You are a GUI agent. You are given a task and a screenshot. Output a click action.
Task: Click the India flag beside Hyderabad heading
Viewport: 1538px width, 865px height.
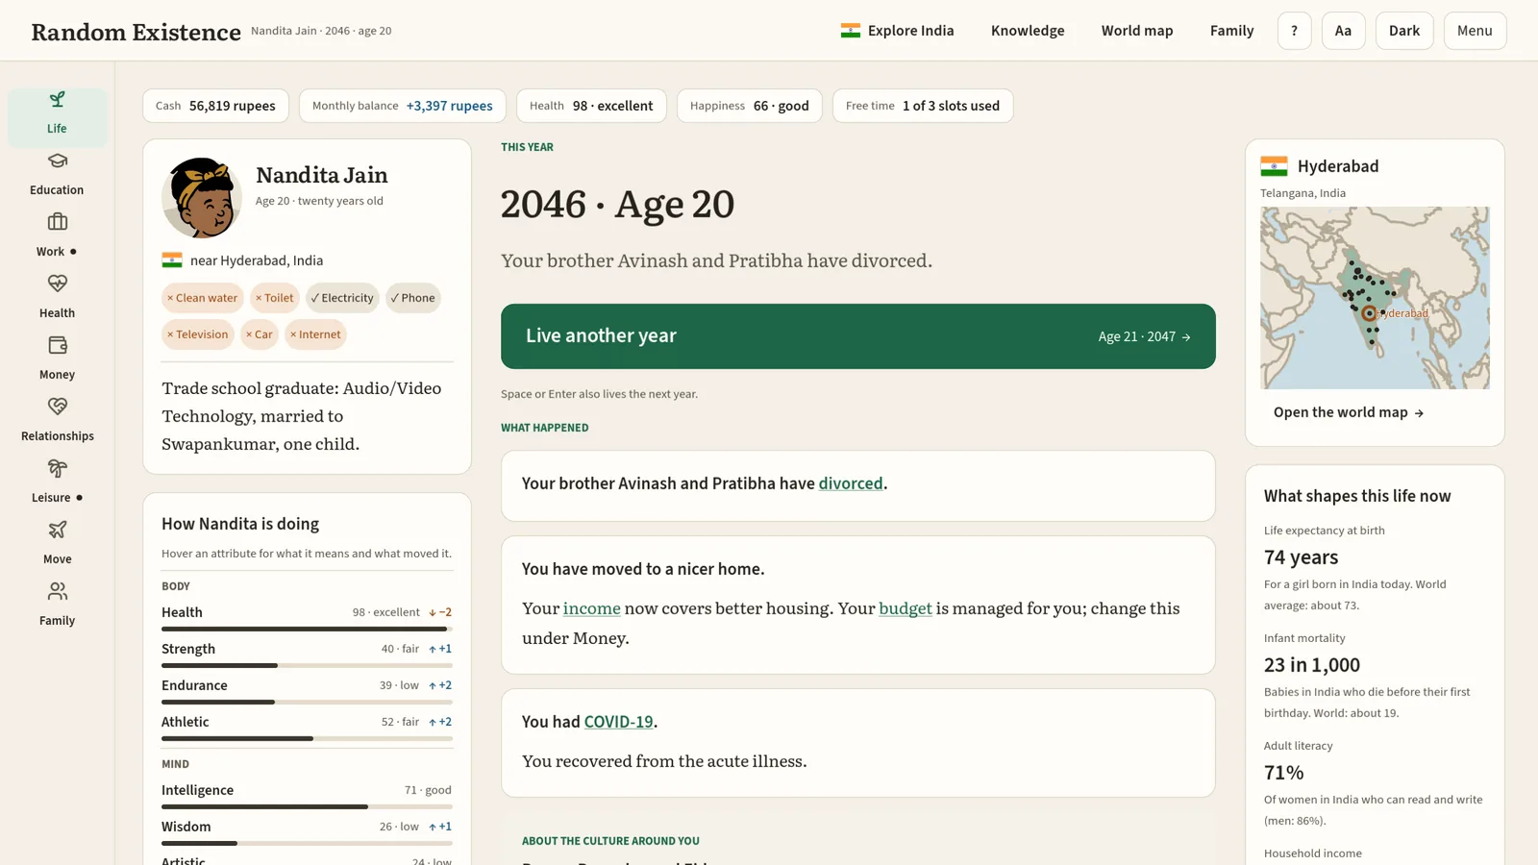coord(1274,166)
